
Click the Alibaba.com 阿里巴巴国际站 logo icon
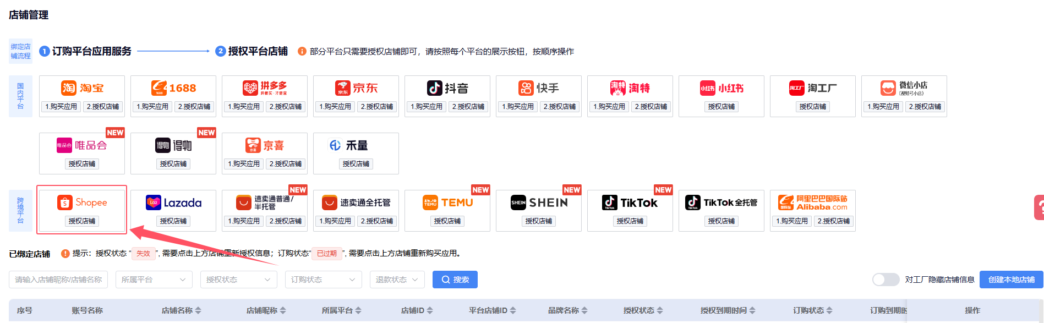coord(786,202)
